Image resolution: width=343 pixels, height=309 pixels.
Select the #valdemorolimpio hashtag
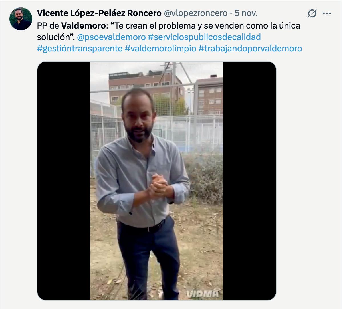[161, 48]
